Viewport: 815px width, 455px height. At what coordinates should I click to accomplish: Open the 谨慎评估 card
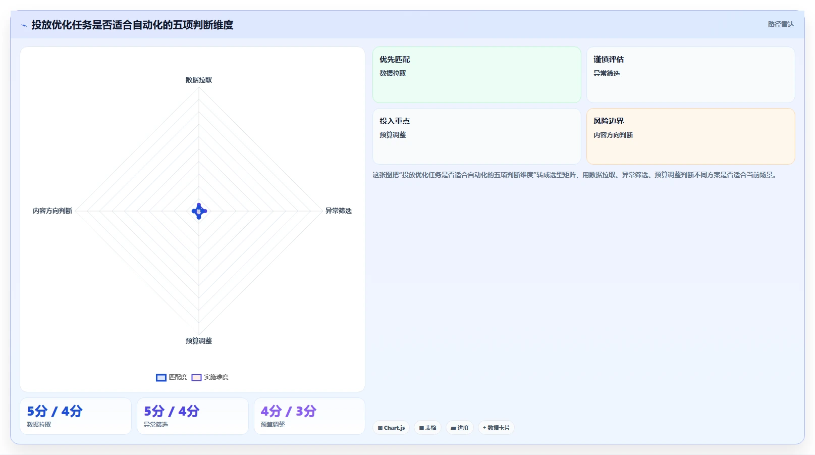[x=691, y=75]
